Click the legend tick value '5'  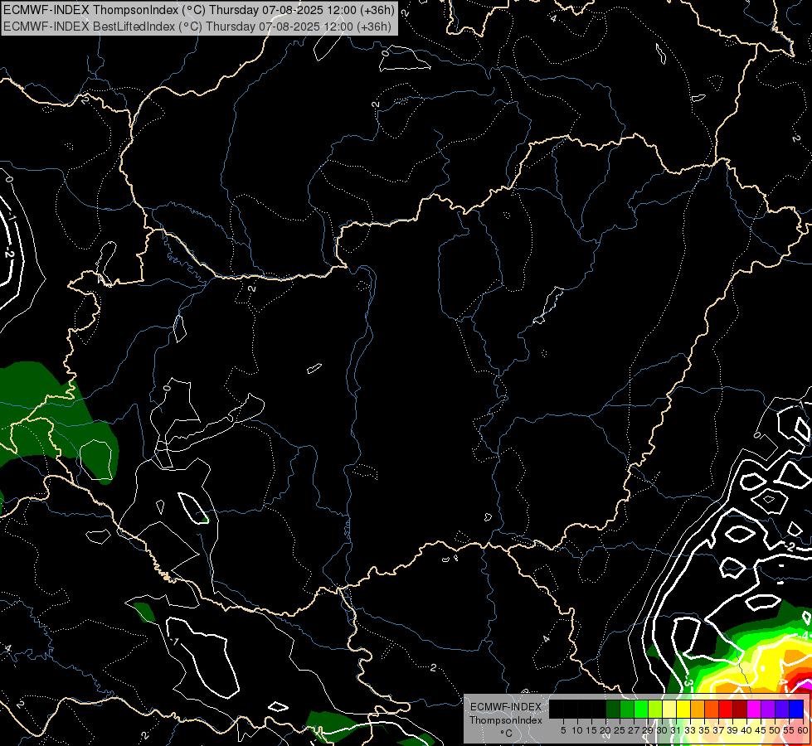[x=563, y=730]
